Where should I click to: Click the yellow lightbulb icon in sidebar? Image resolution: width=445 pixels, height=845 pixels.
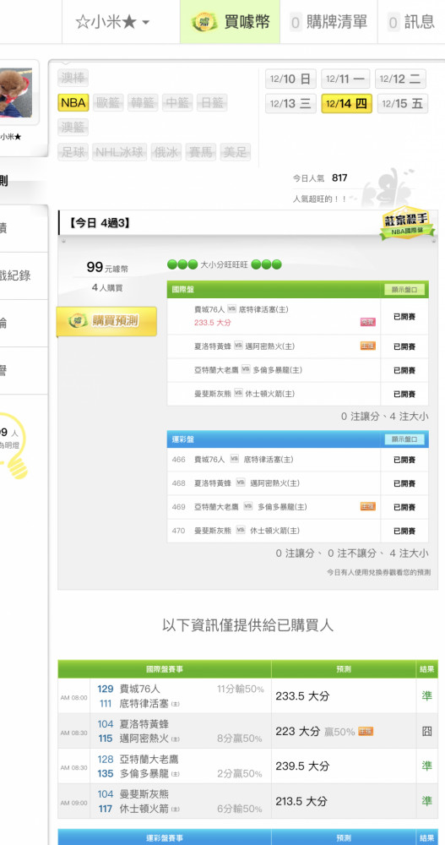pyautogui.click(x=14, y=445)
